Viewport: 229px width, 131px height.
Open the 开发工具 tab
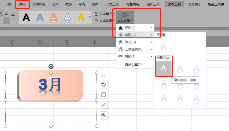(x=112, y=4)
